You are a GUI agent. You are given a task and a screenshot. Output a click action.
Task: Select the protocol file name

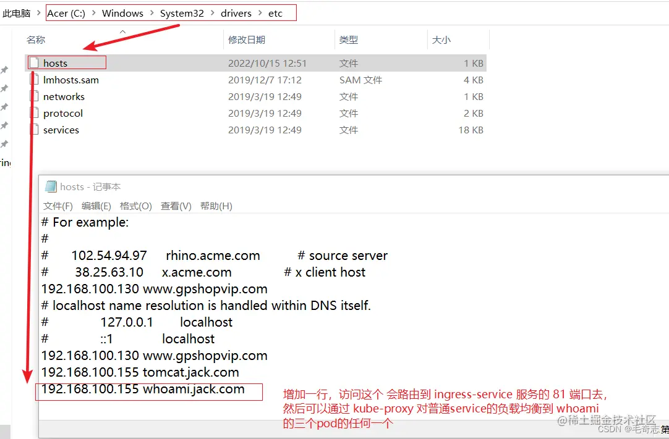coord(63,113)
